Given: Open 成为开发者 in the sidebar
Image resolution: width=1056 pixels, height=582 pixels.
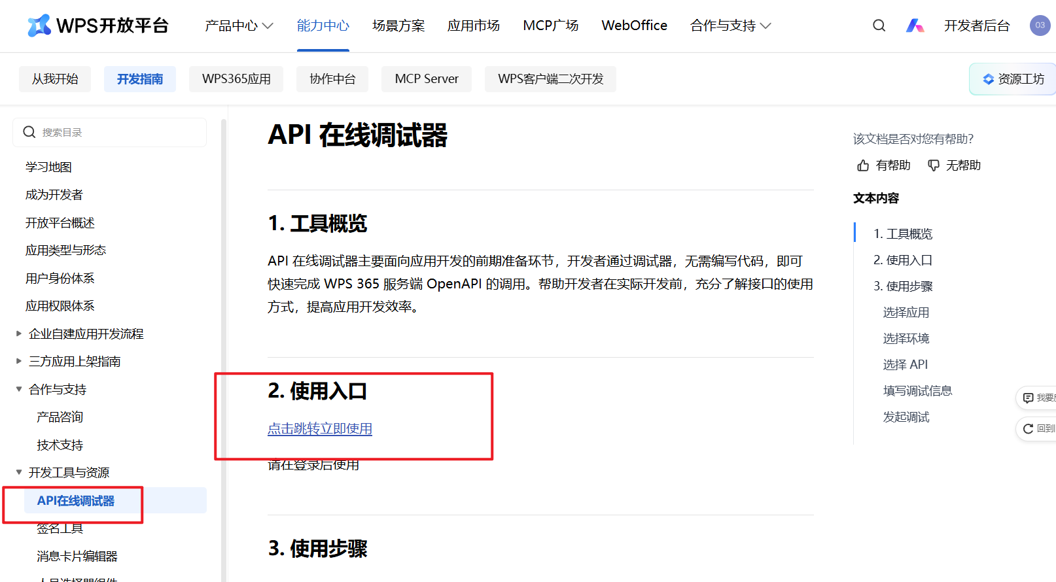Looking at the screenshot, I should 54,195.
